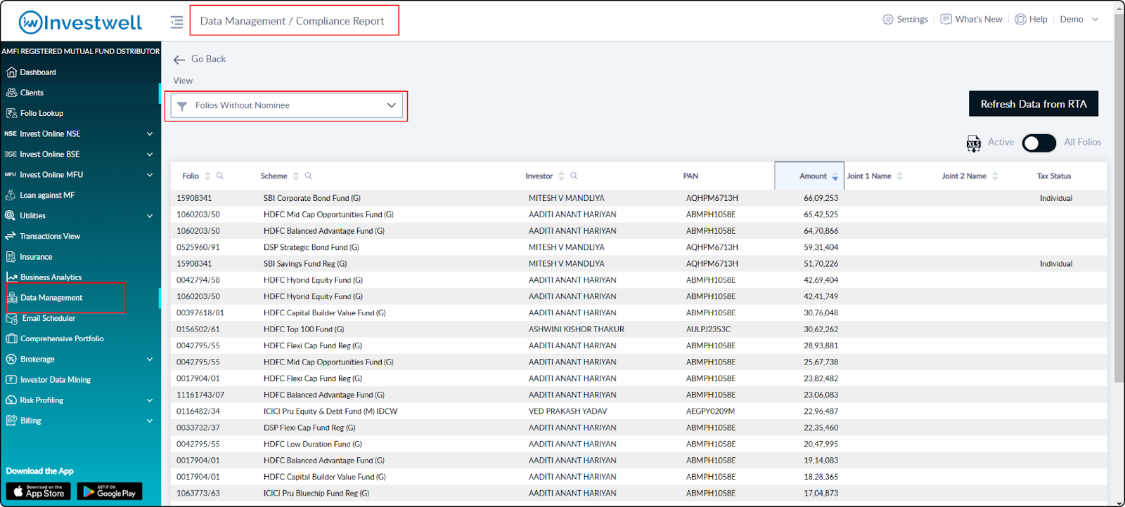
Task: Click the Dashboard home icon
Action: (x=11, y=72)
